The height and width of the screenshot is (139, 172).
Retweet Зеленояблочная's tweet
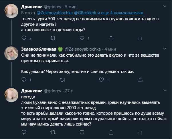tap(53, 80)
